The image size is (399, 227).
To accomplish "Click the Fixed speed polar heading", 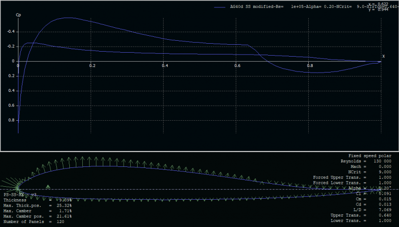I will [x=370, y=155].
